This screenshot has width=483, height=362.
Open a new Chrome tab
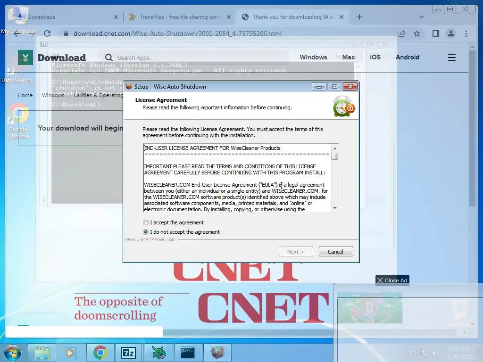pyautogui.click(x=359, y=17)
